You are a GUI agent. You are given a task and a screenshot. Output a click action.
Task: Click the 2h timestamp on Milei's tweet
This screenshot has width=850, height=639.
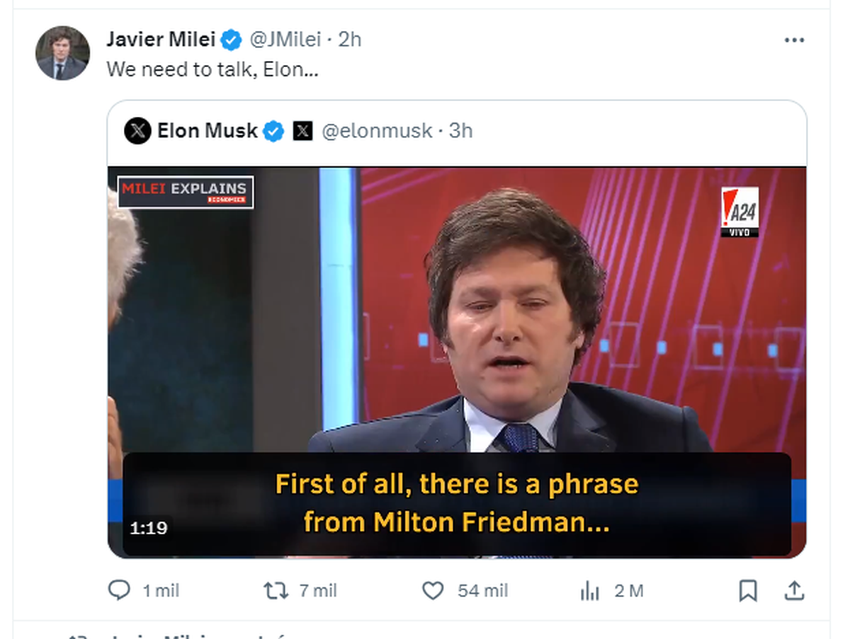tap(351, 40)
